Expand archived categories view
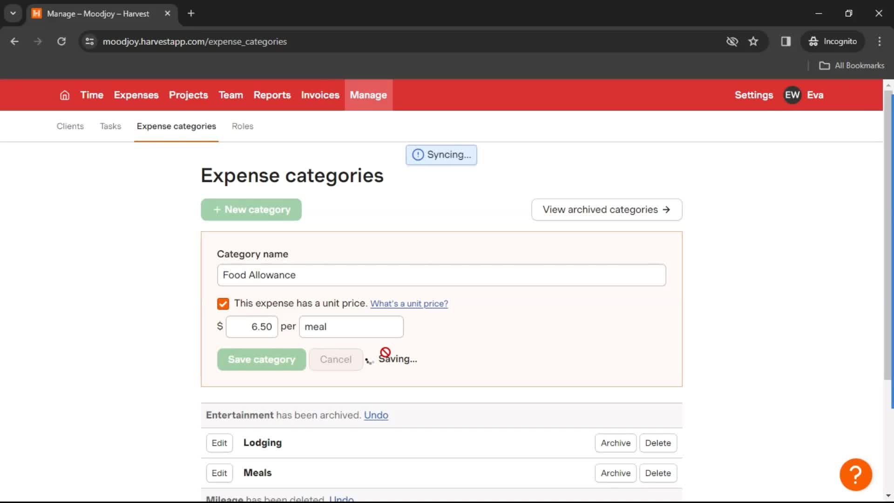This screenshot has width=894, height=503. coord(607,210)
